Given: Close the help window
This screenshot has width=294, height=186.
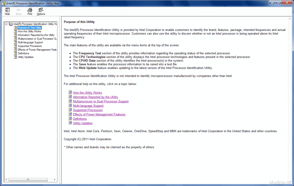Looking at the screenshot, I should [x=287, y=2].
